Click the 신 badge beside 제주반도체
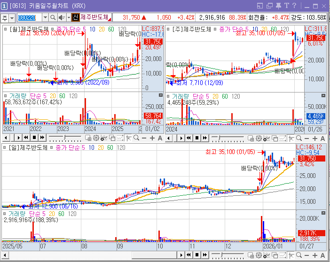Screen dimensions: 330x262 tap(76, 17)
